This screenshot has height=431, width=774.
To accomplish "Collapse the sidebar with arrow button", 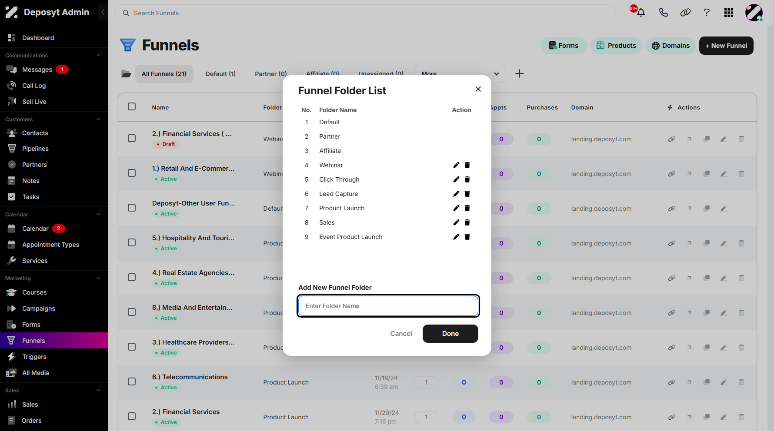I will click(103, 12).
